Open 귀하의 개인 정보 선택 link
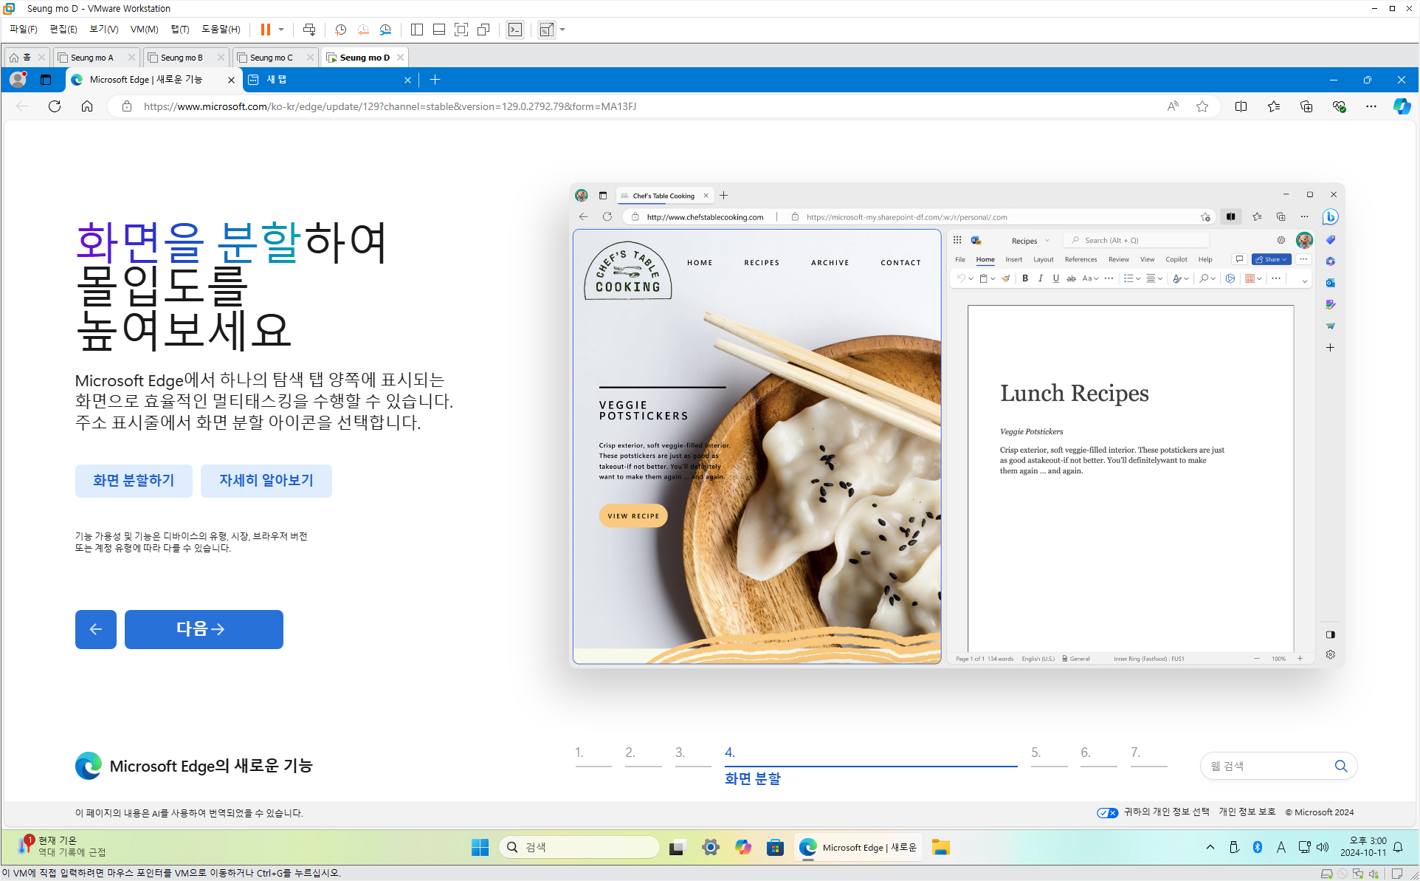Viewport: 1420px width, 881px height. 1166,812
